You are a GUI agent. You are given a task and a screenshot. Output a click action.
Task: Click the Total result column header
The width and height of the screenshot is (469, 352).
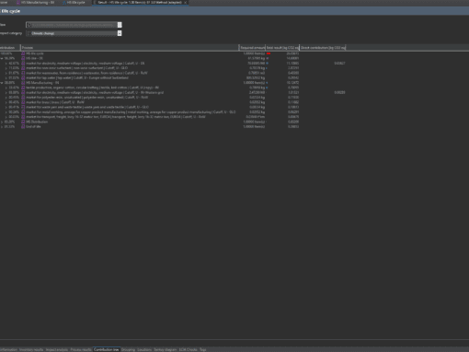point(282,48)
